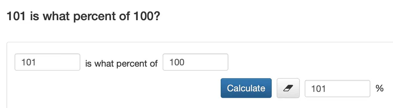Click the output field right of the eraser
393x108 pixels.
(x=337, y=88)
